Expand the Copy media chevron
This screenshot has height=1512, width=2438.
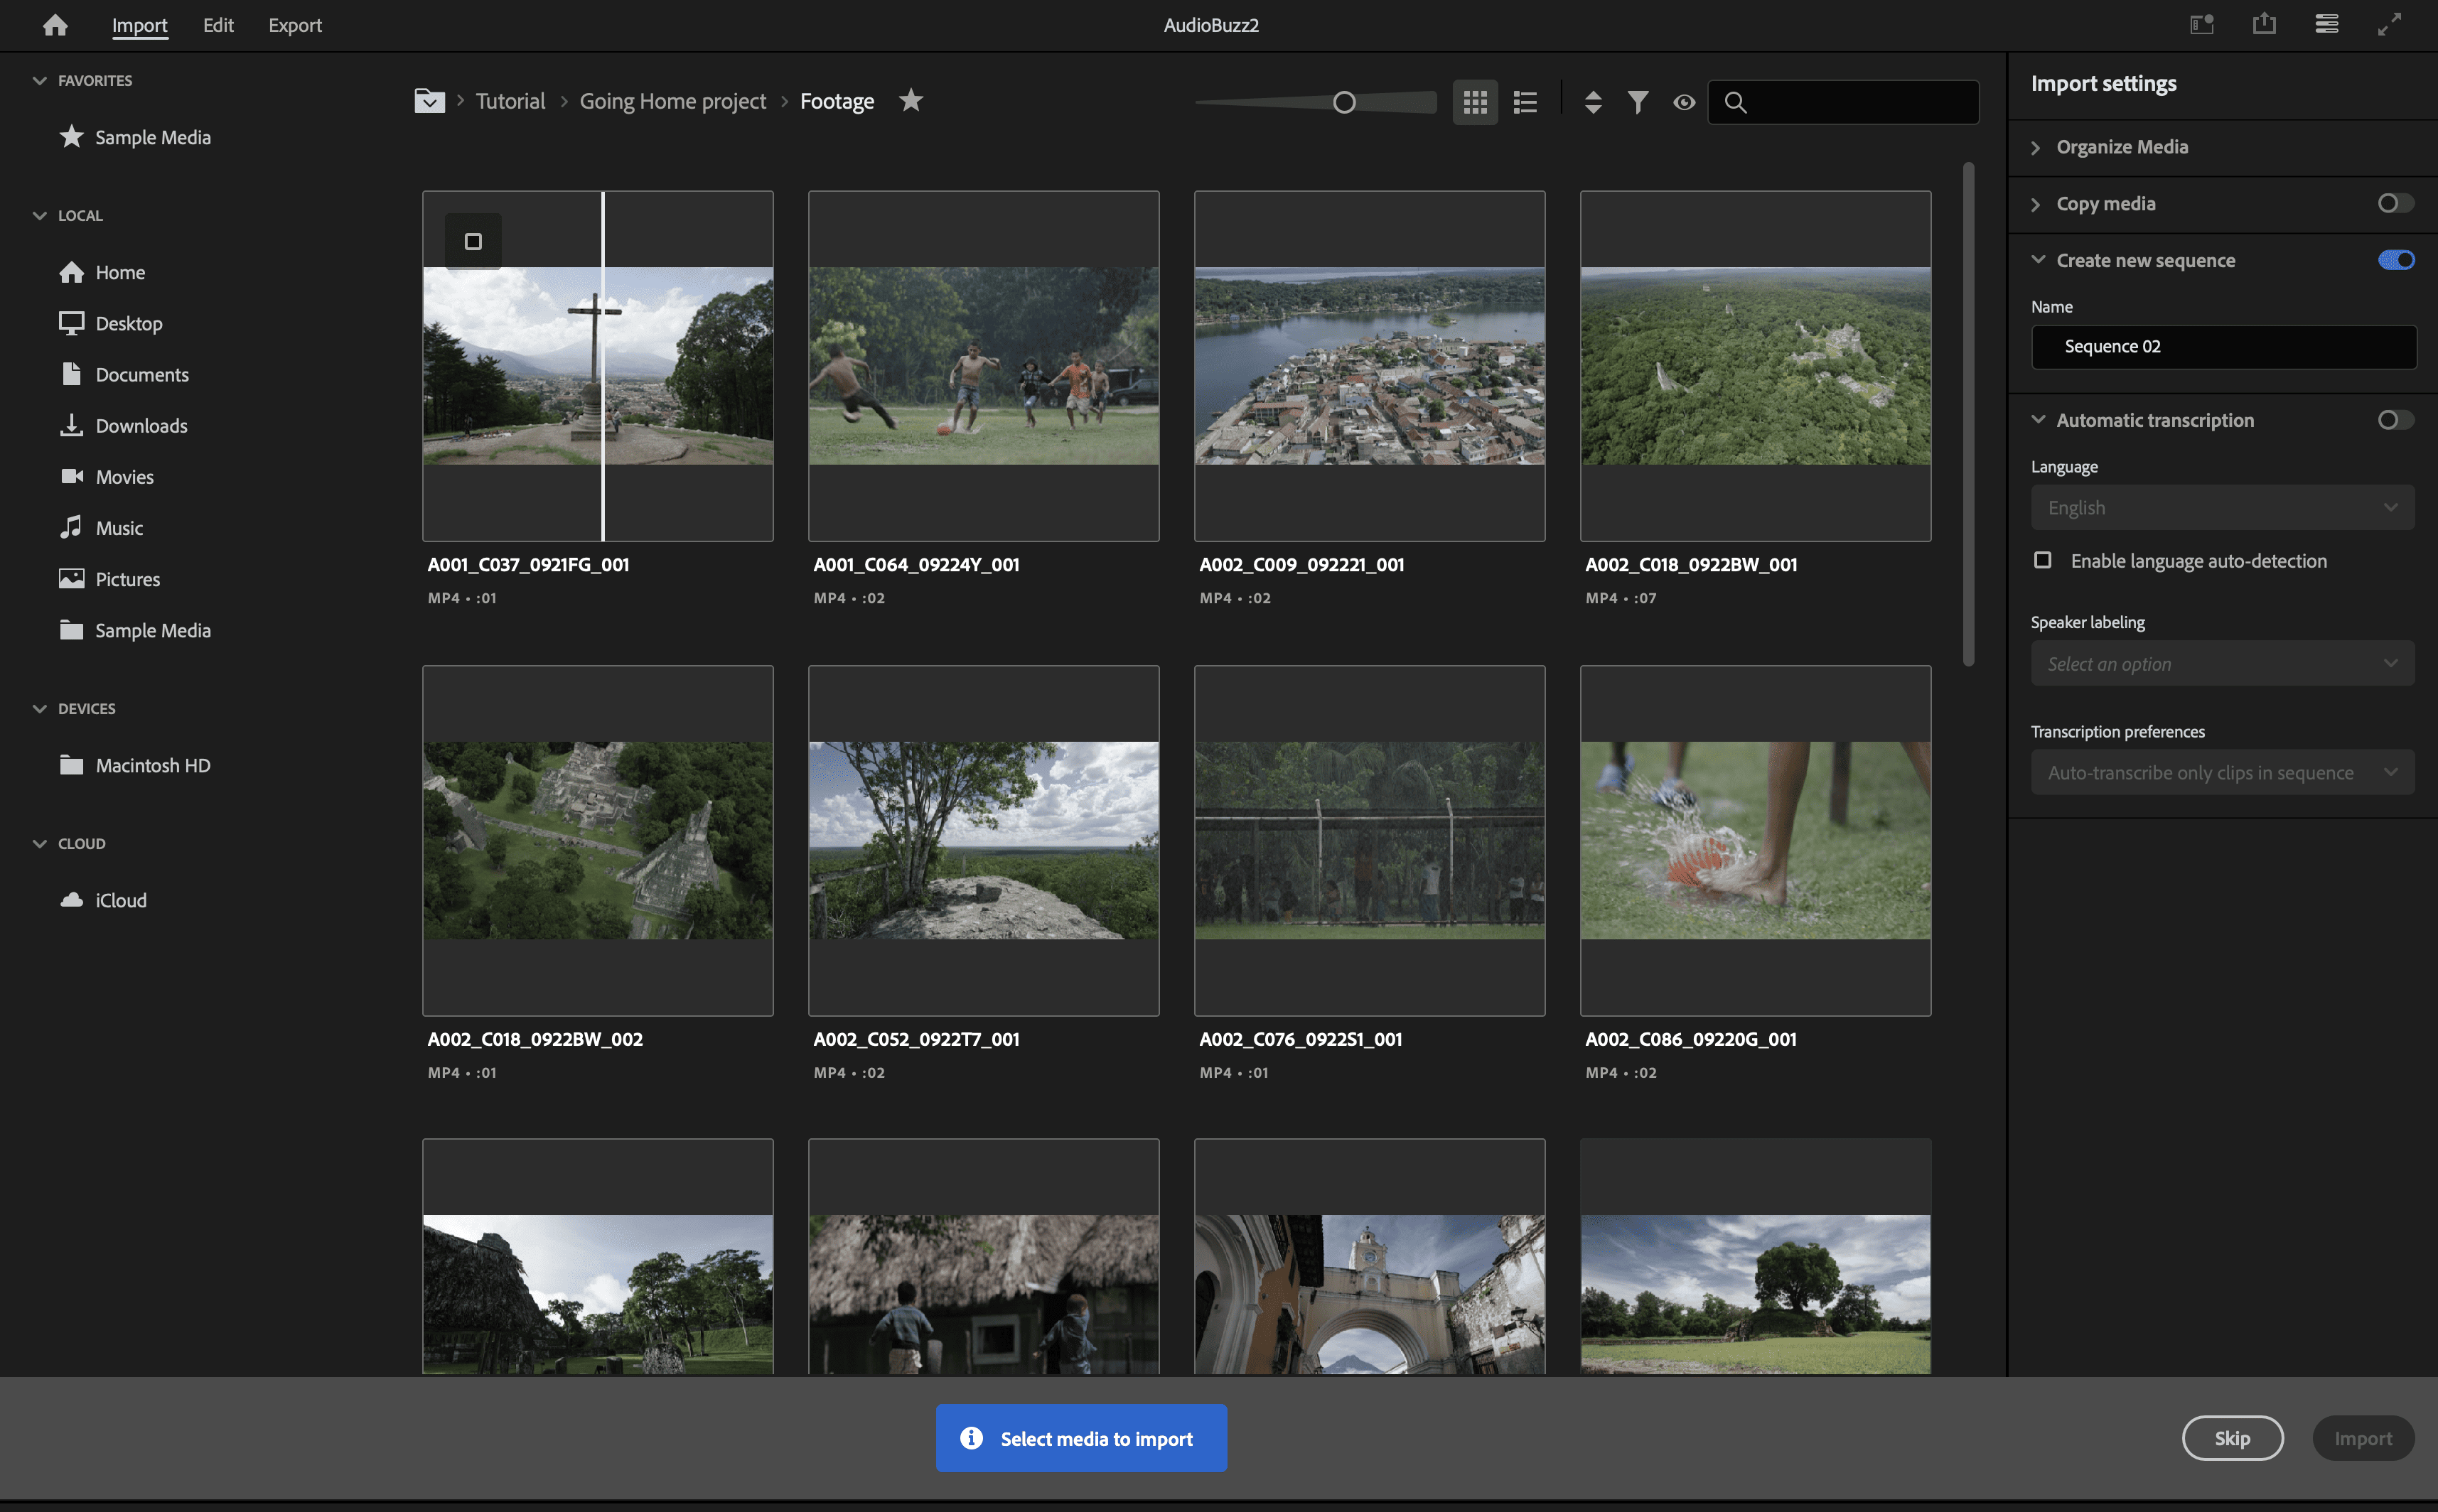pyautogui.click(x=2035, y=204)
